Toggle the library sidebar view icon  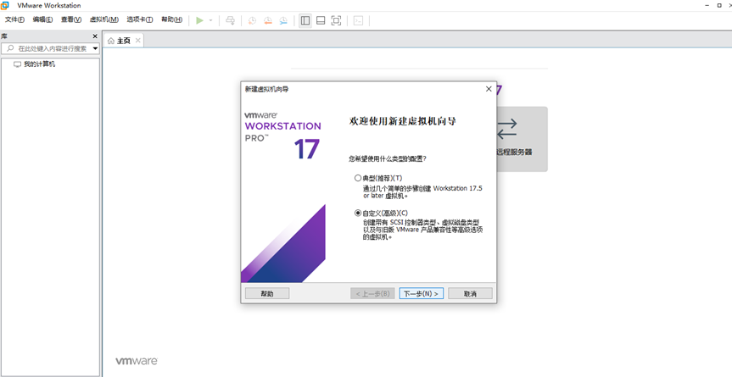305,20
